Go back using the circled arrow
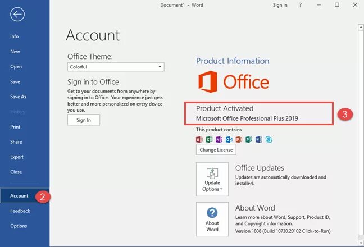 click(17, 15)
